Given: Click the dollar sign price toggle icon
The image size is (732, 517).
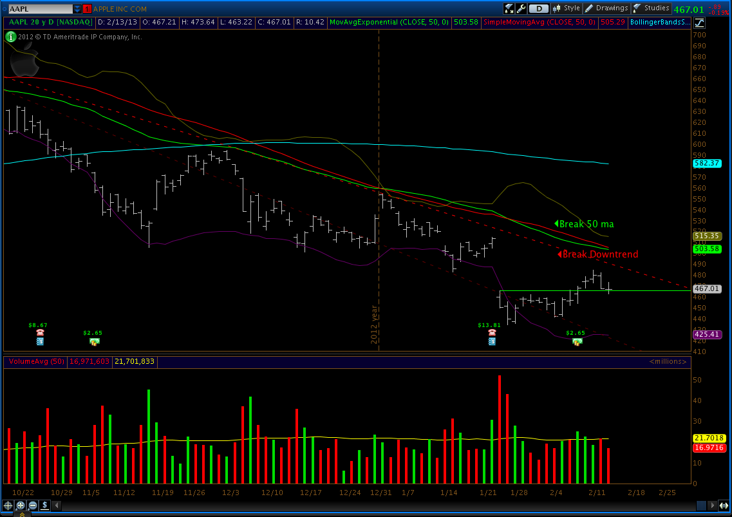Looking at the screenshot, I should click(45, 505).
